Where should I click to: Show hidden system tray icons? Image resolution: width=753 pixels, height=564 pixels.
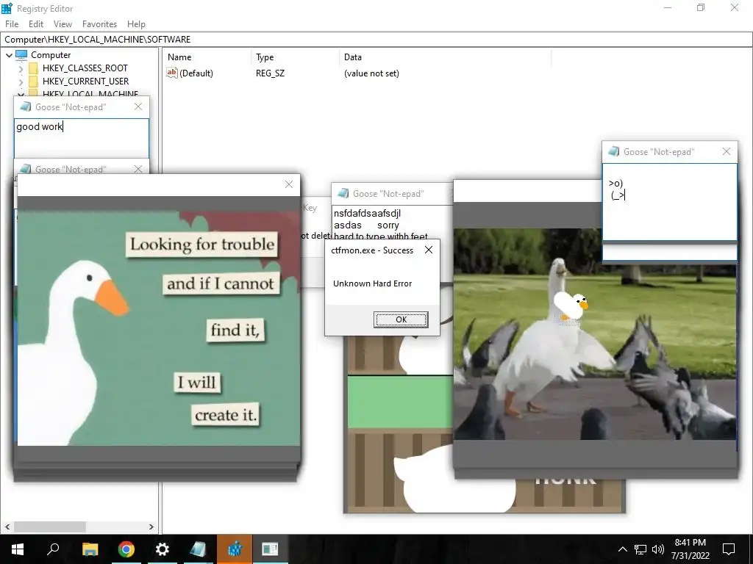(x=622, y=549)
